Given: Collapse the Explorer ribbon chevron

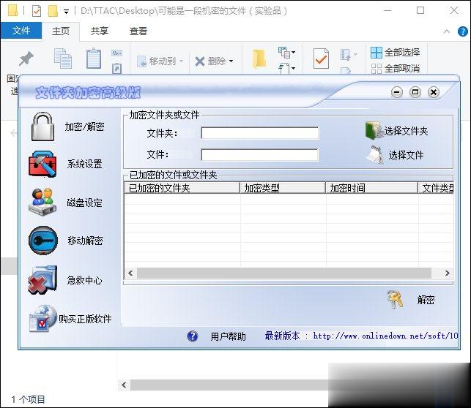Looking at the screenshot, I should [x=447, y=31].
